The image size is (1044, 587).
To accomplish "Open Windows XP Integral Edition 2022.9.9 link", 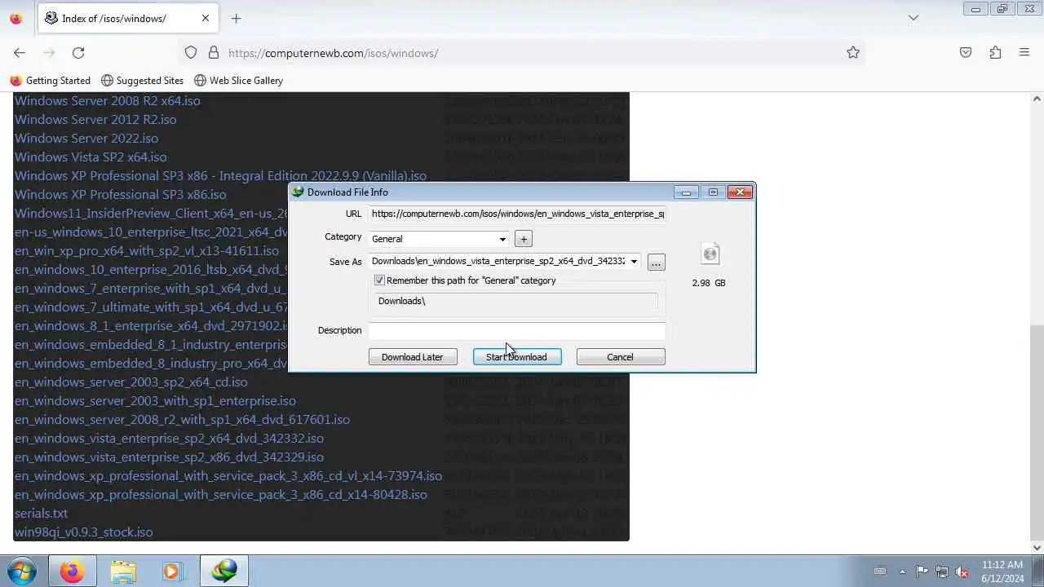I will 220,176.
